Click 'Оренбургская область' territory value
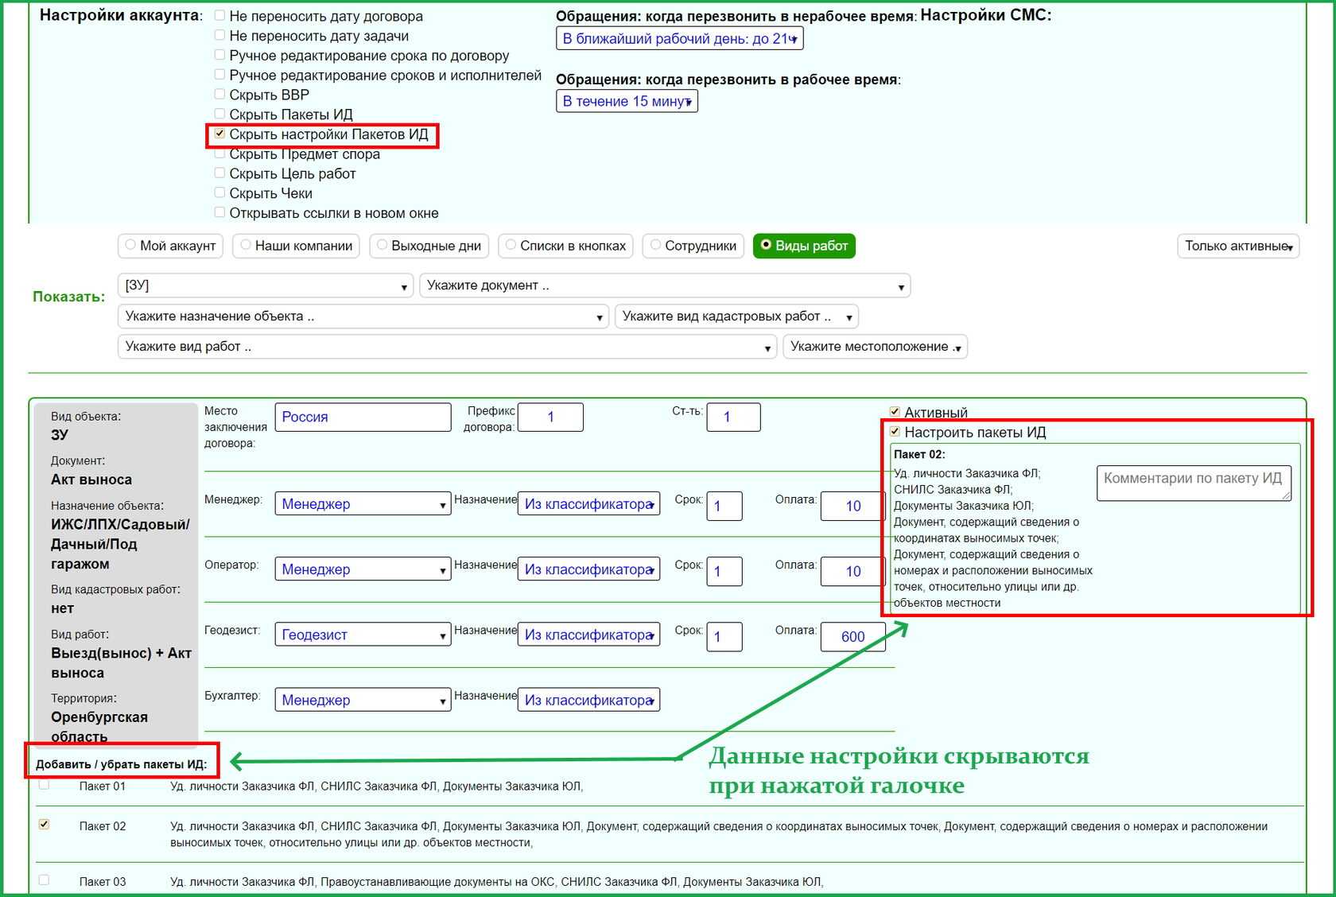1336x897 pixels. pos(99,727)
